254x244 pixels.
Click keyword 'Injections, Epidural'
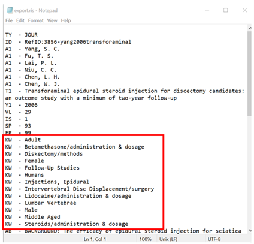(47, 182)
